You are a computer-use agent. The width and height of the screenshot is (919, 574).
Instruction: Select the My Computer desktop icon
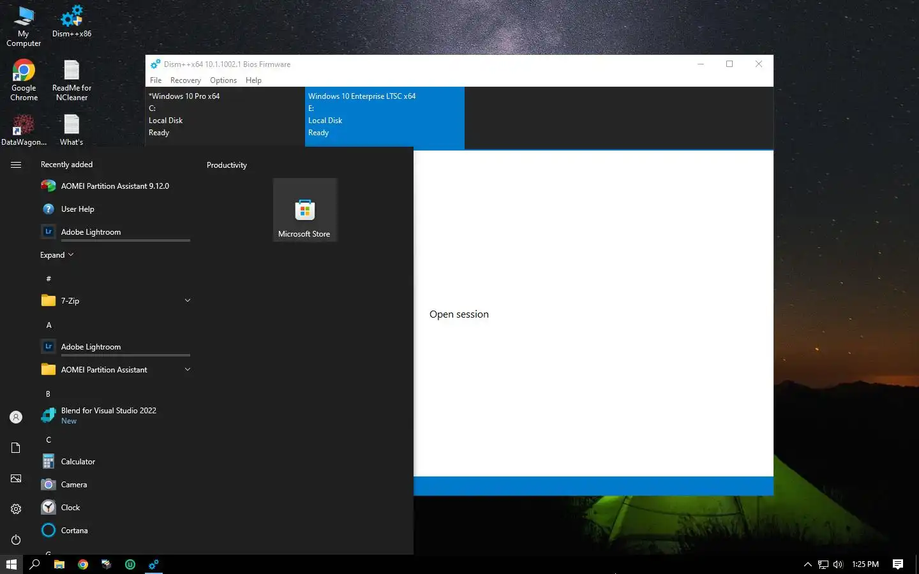(24, 27)
